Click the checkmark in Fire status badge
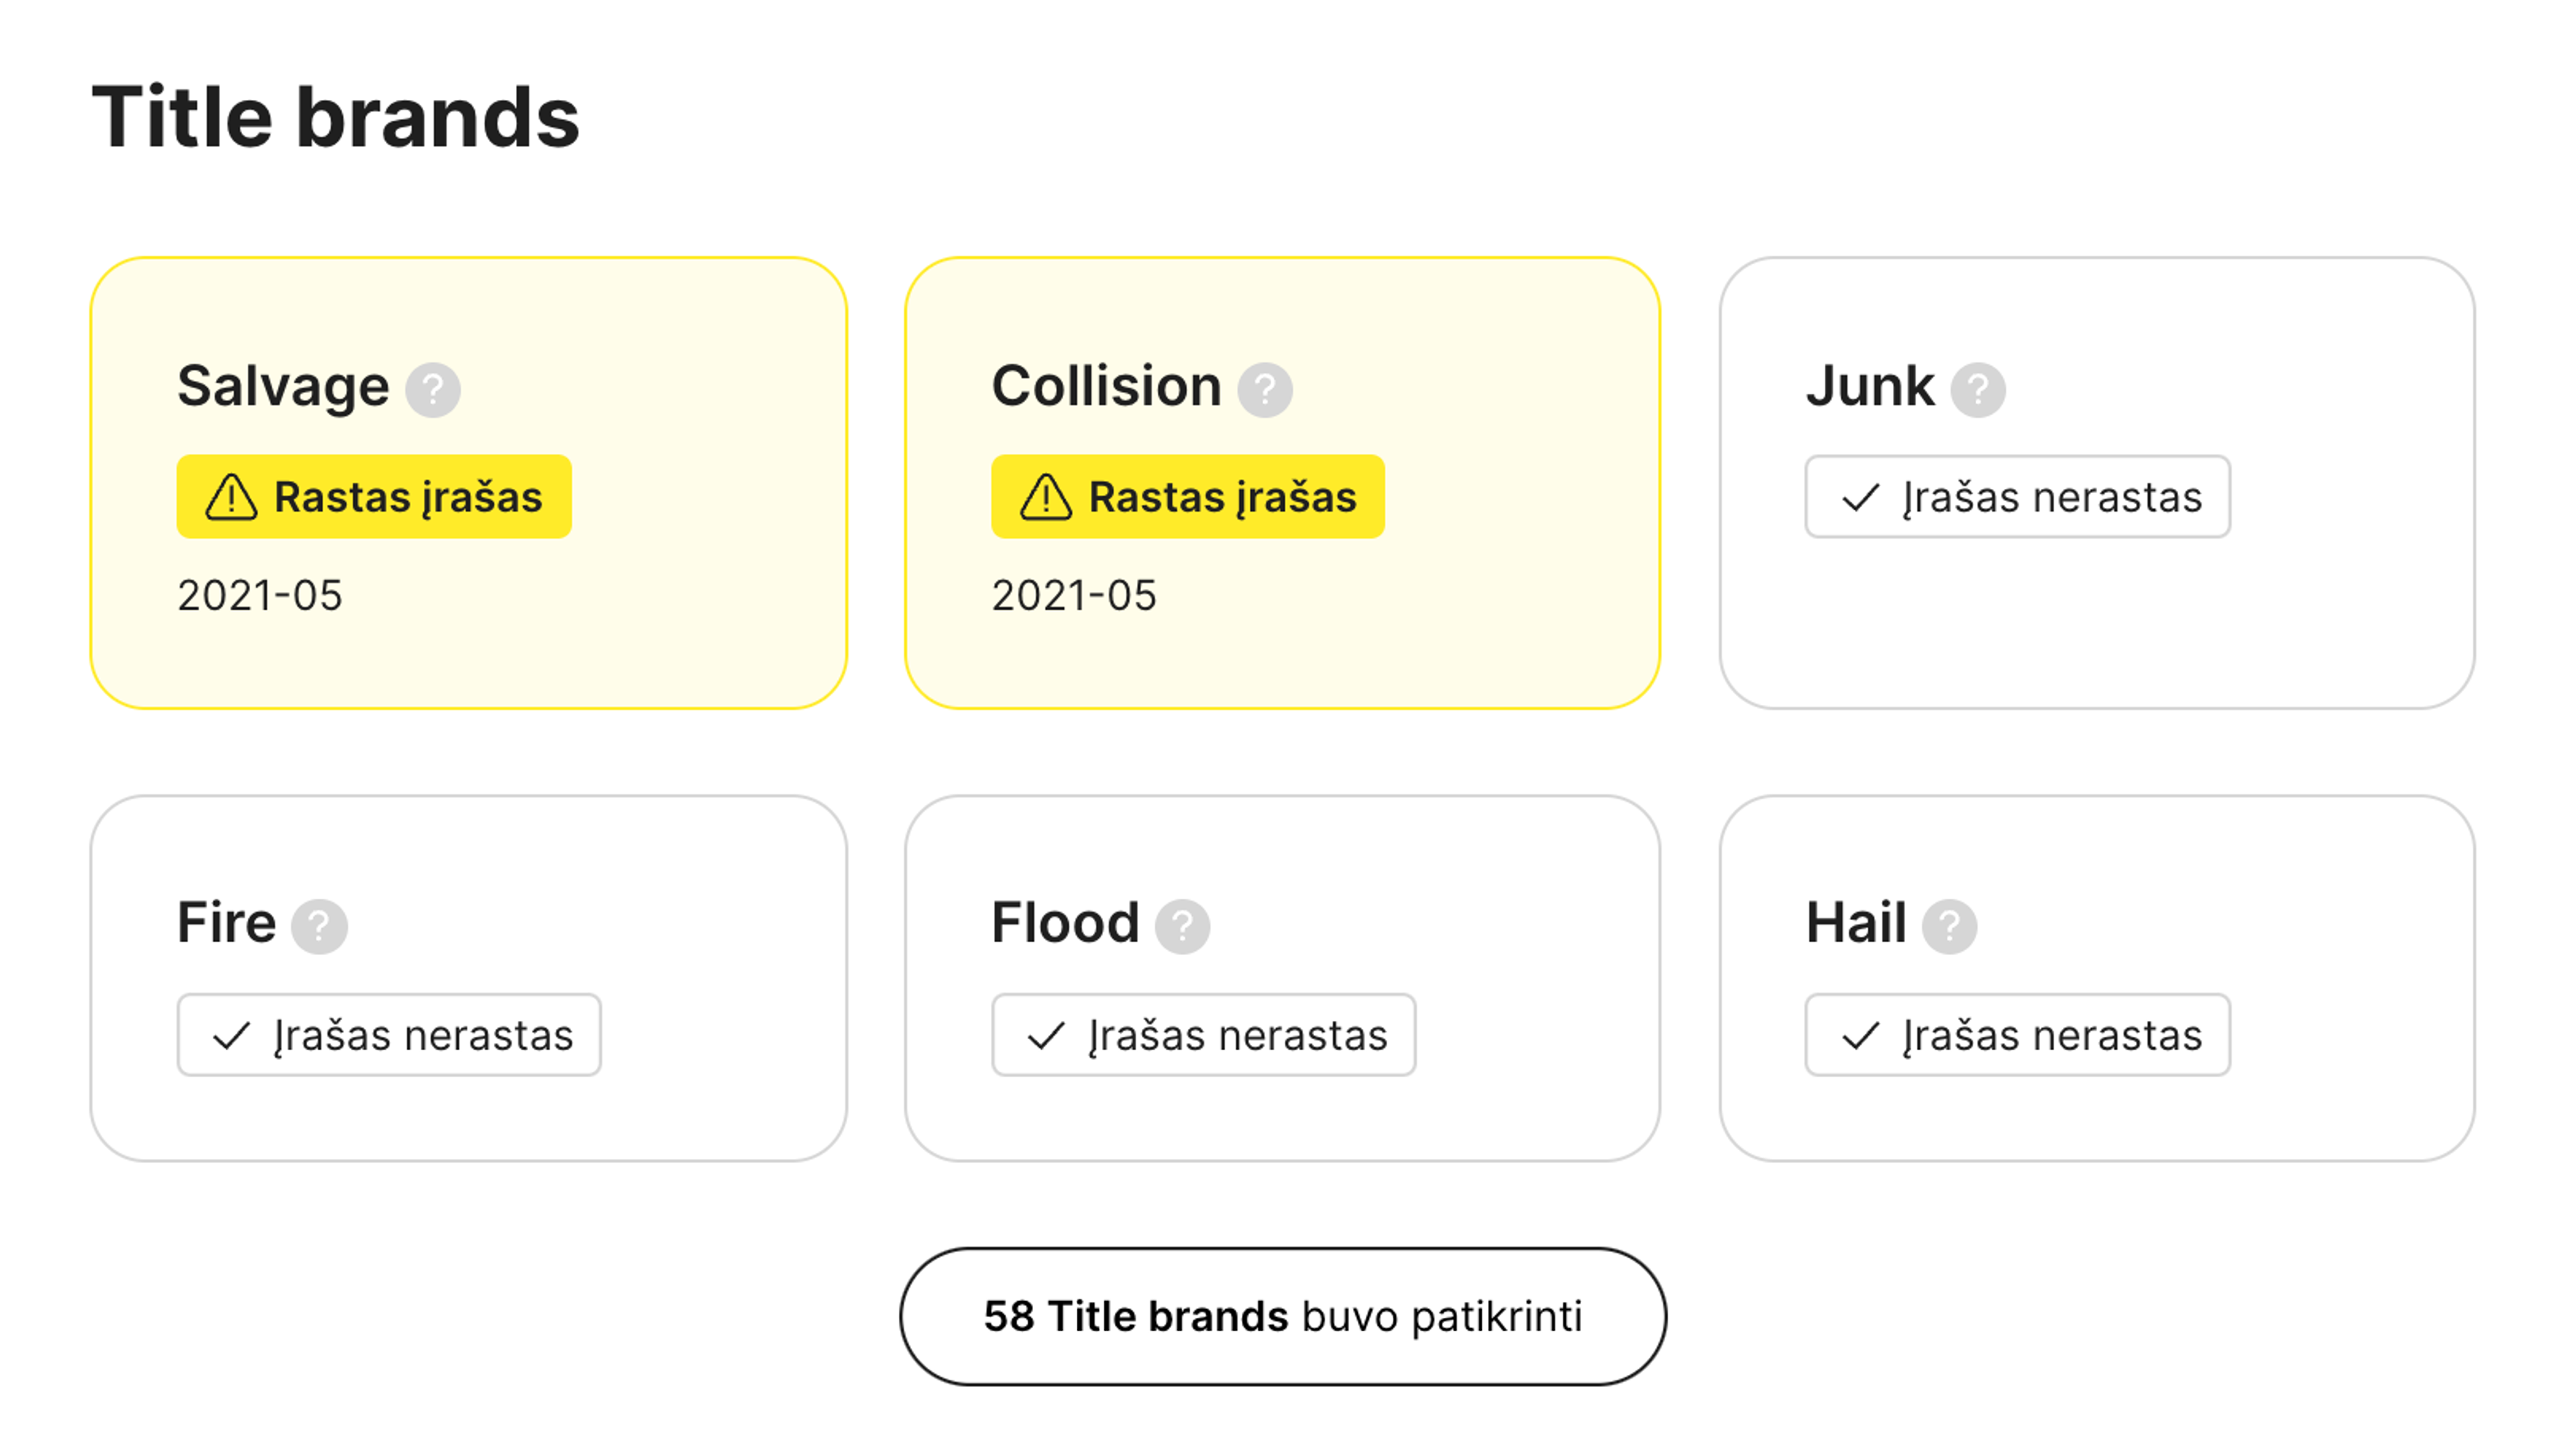2576x1448 pixels. point(231,1035)
